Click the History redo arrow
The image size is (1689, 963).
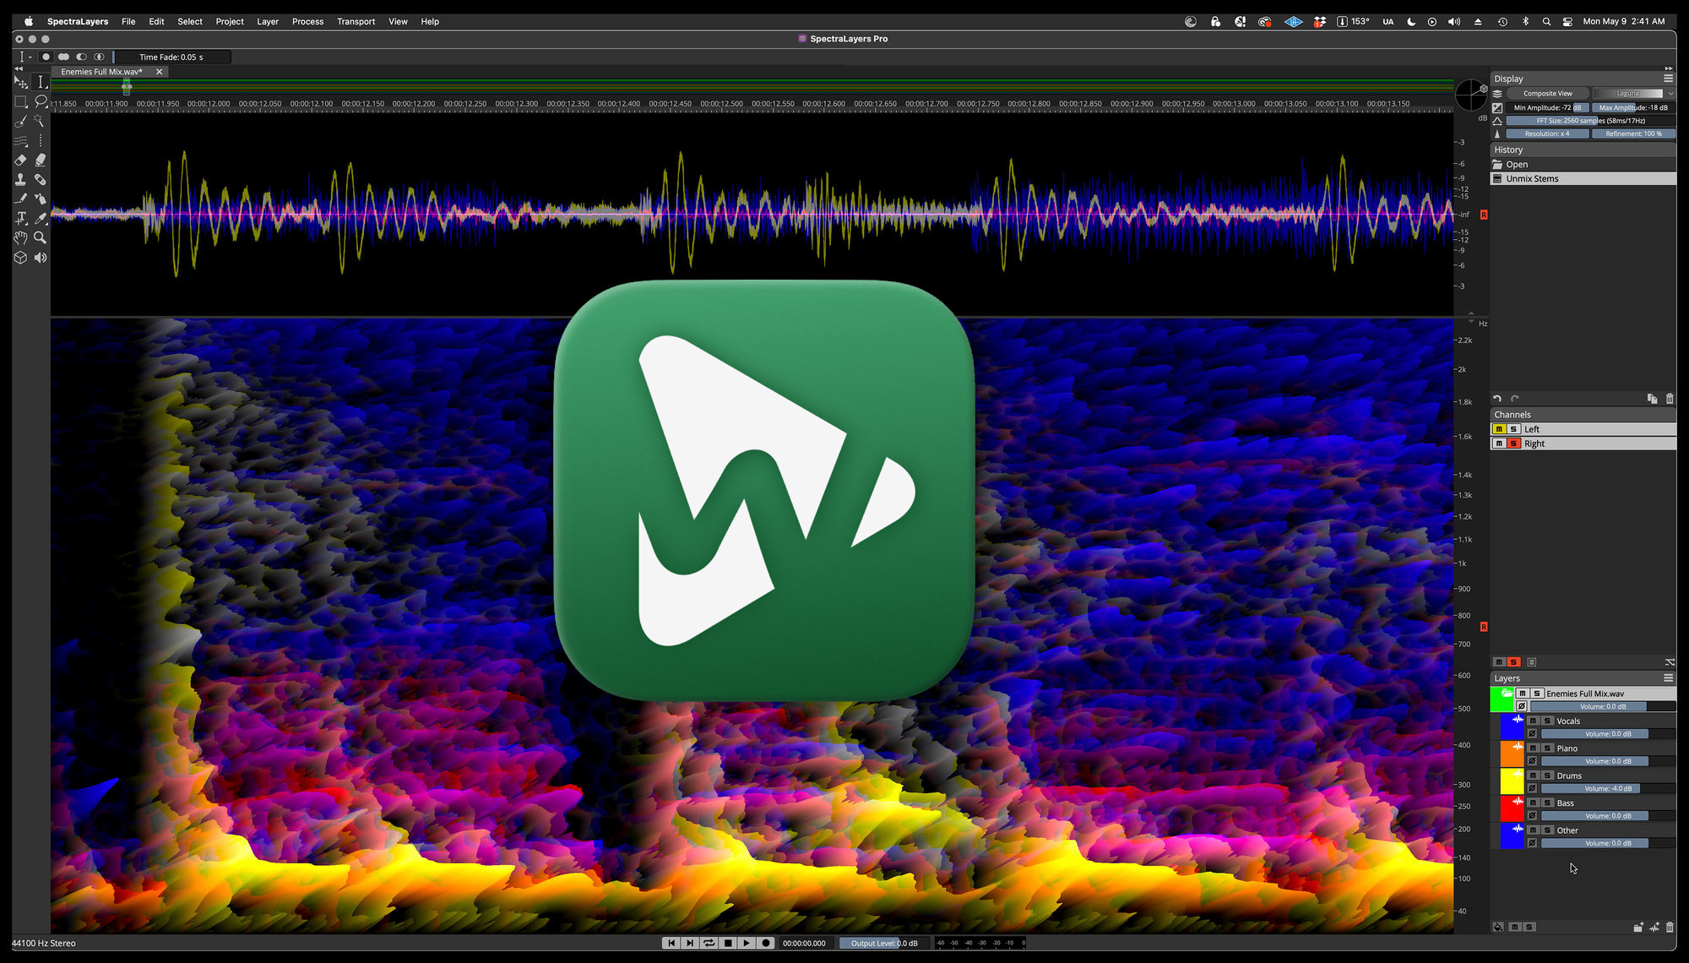pyautogui.click(x=1515, y=399)
